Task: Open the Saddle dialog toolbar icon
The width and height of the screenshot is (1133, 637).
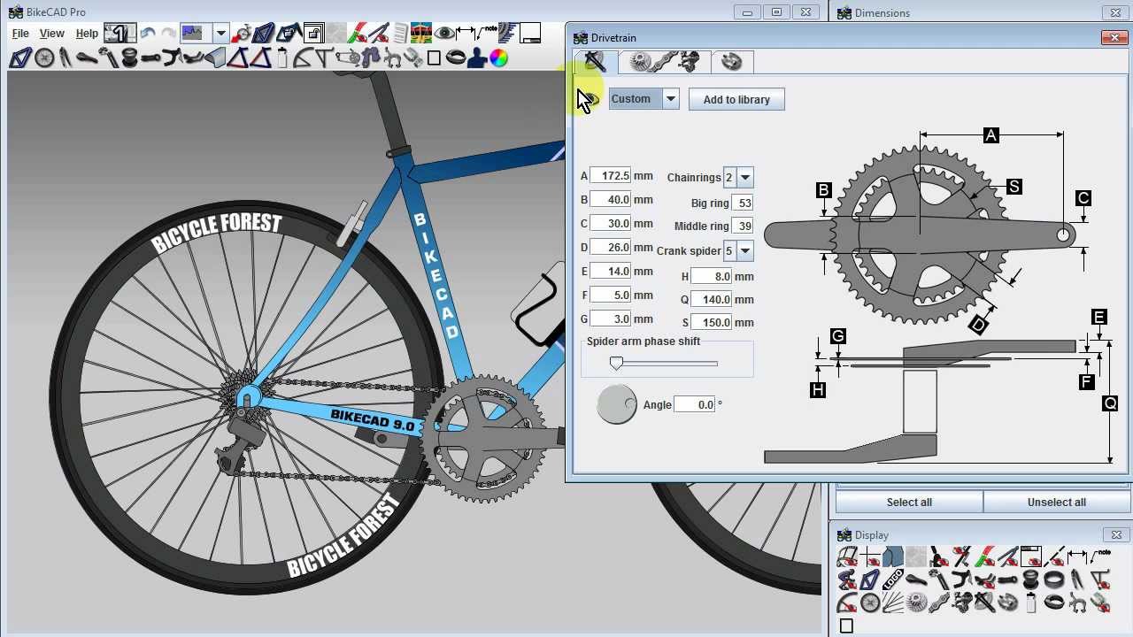Action: (x=87, y=58)
